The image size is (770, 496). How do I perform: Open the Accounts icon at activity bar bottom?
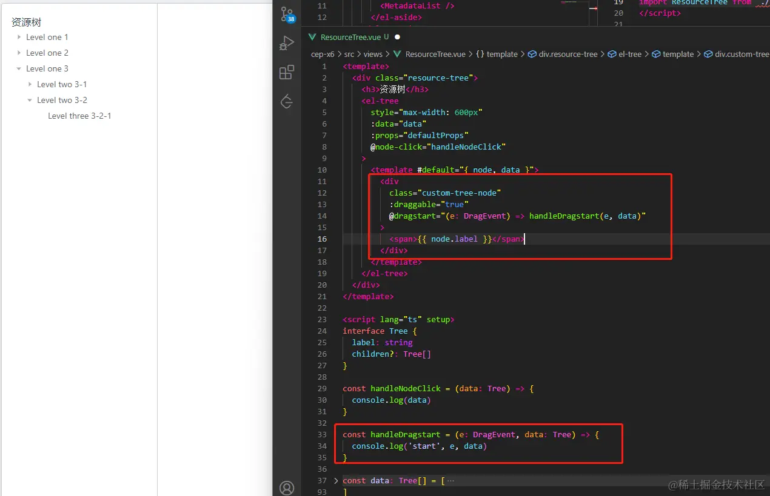click(x=286, y=488)
